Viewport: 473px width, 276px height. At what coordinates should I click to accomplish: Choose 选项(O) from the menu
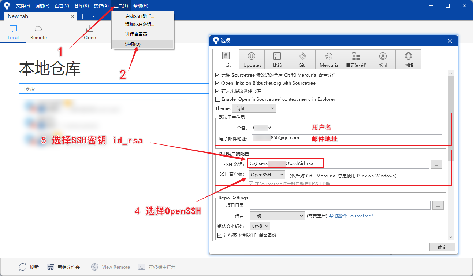142,44
